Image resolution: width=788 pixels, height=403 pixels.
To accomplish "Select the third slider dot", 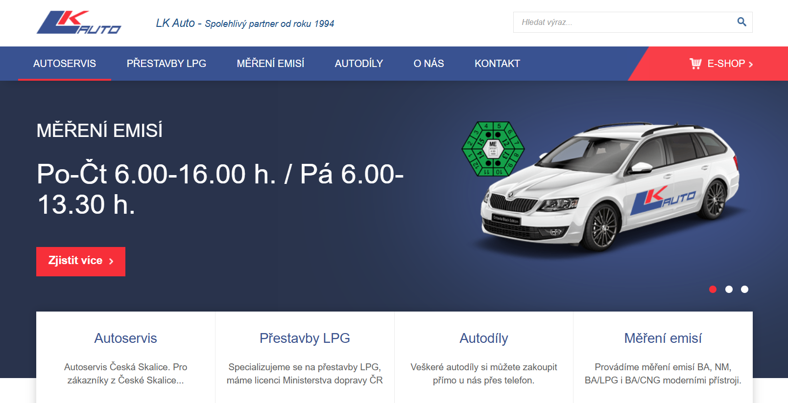I will click(x=744, y=290).
